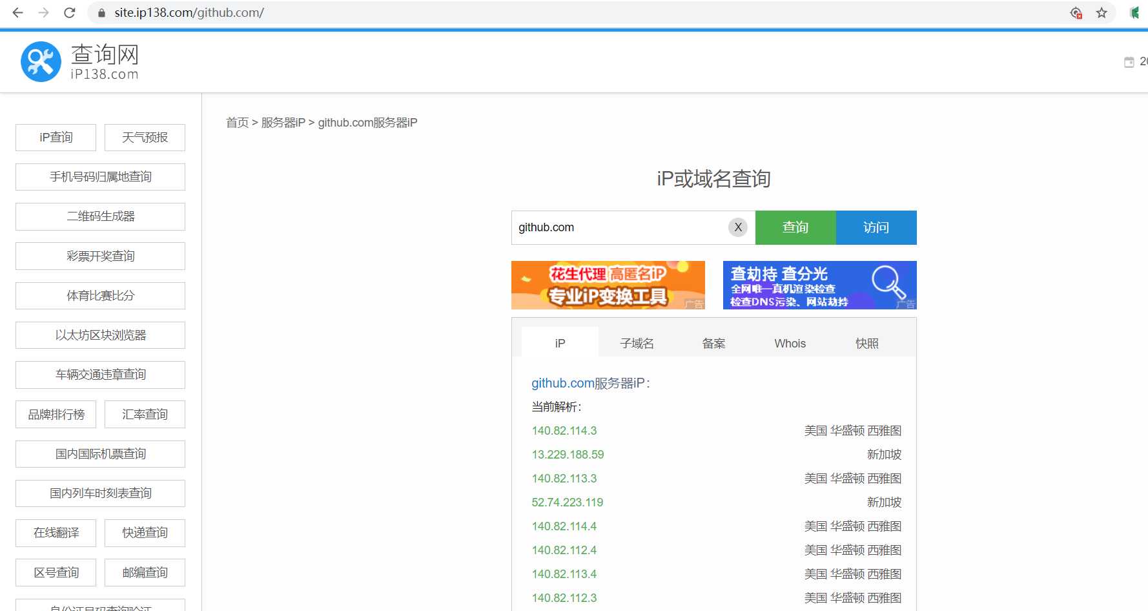
Task: Open IP 140.82.112.3 link
Action: tap(564, 598)
